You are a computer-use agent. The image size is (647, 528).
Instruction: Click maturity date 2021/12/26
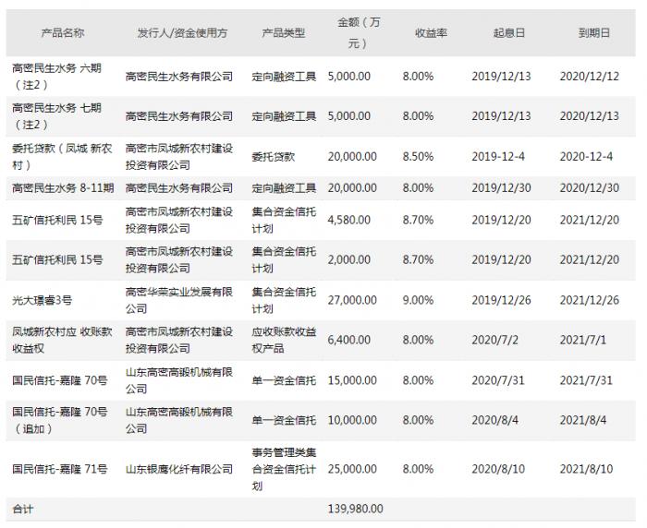click(x=590, y=300)
